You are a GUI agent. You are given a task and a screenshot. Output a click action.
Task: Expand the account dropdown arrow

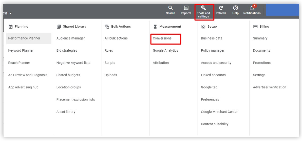[10, 13]
